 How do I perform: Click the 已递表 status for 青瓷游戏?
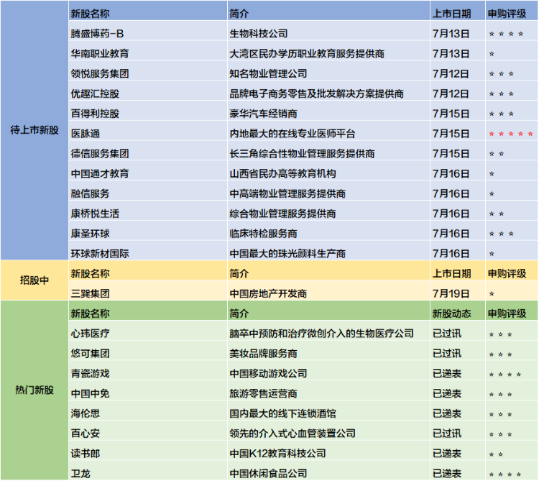tap(447, 373)
